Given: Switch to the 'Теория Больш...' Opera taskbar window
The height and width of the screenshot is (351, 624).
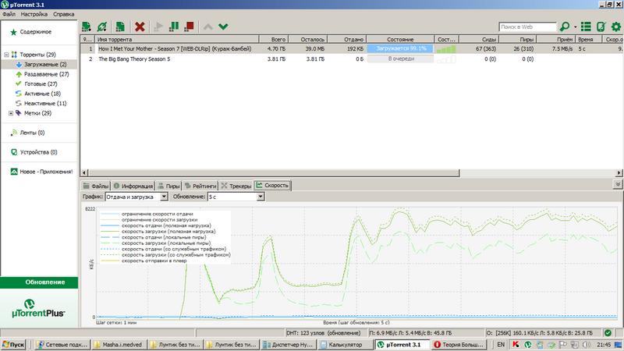Looking at the screenshot, I should [x=459, y=345].
